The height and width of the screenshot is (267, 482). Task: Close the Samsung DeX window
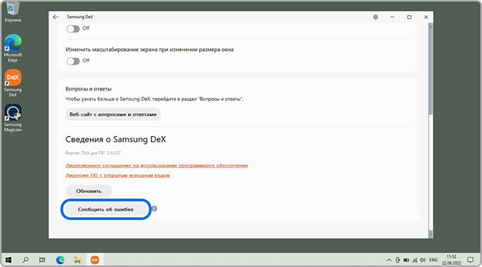[426, 17]
